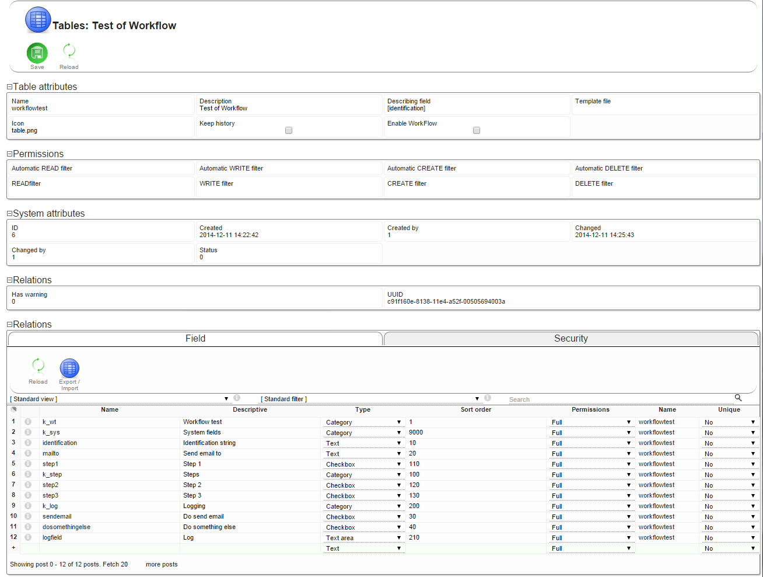Open Unique dropdown for step1 row

pos(729,464)
